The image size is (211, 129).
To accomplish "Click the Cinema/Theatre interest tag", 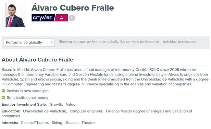I will [35, 123].
